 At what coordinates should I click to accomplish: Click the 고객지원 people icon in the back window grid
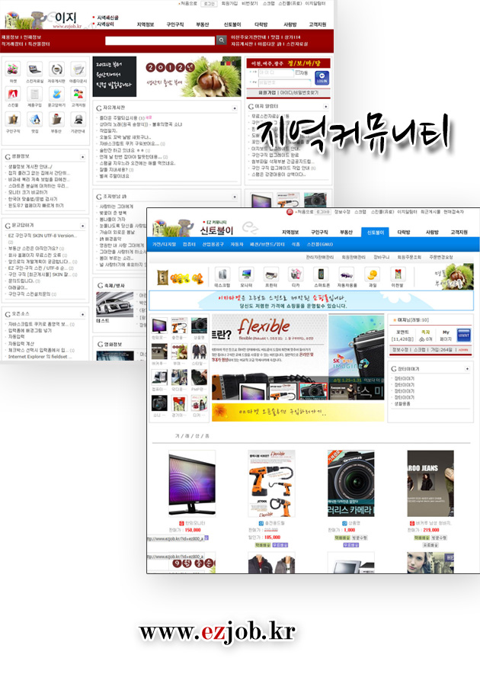click(x=78, y=94)
